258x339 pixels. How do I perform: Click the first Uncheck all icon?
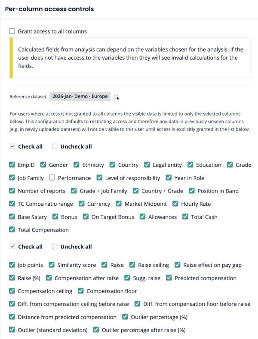click(x=55, y=147)
